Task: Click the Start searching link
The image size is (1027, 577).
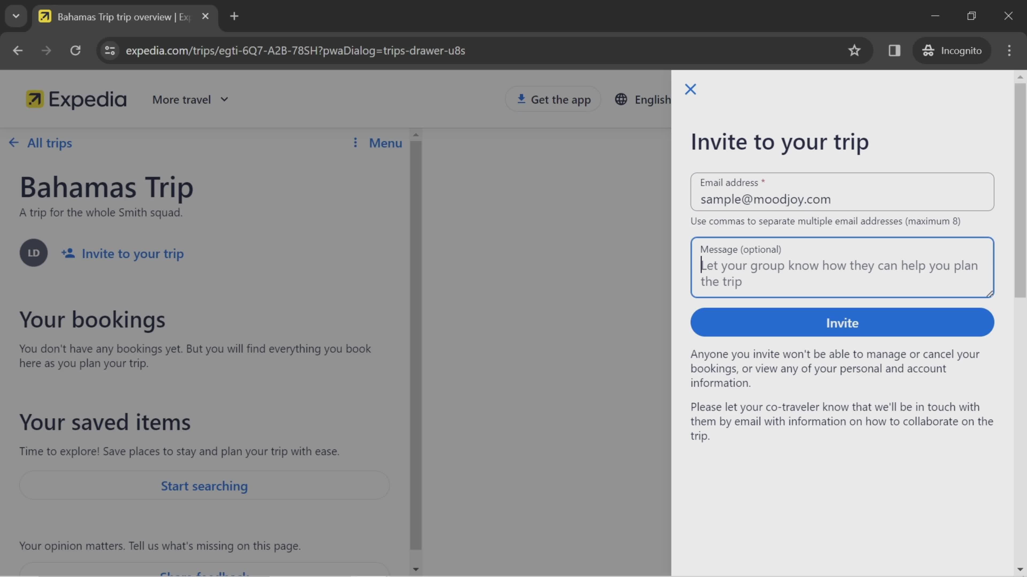Action: pos(204,485)
